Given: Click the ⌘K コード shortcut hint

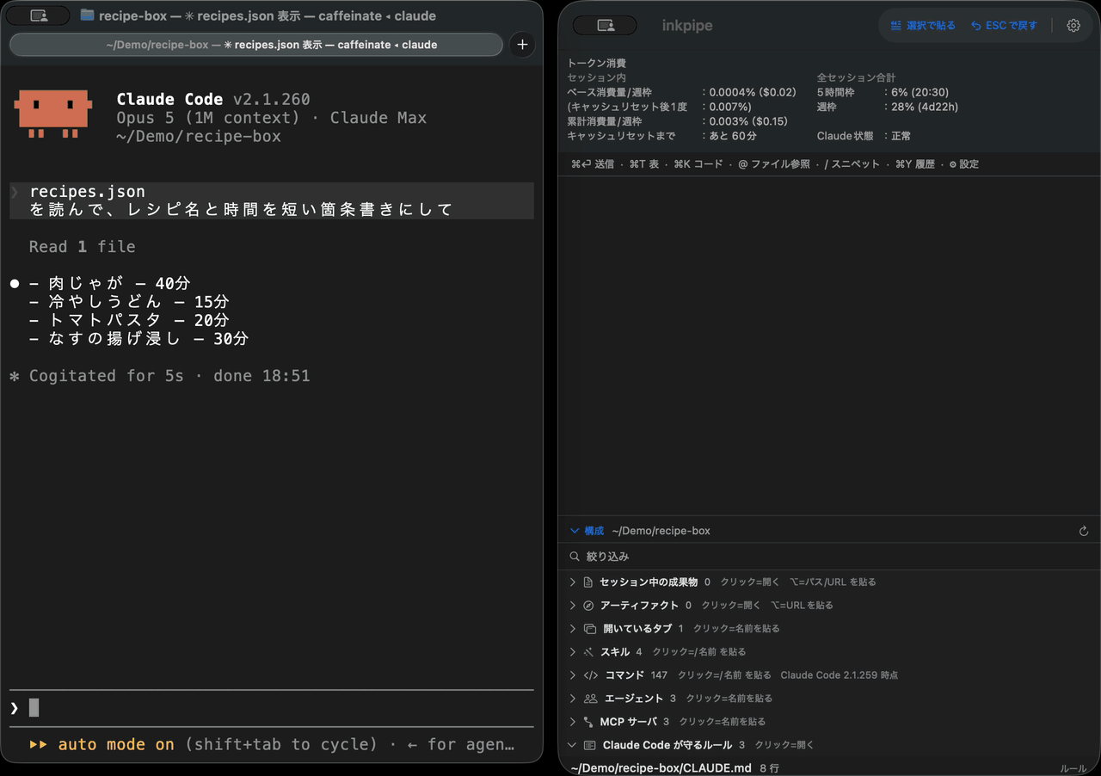Looking at the screenshot, I should click(x=698, y=164).
